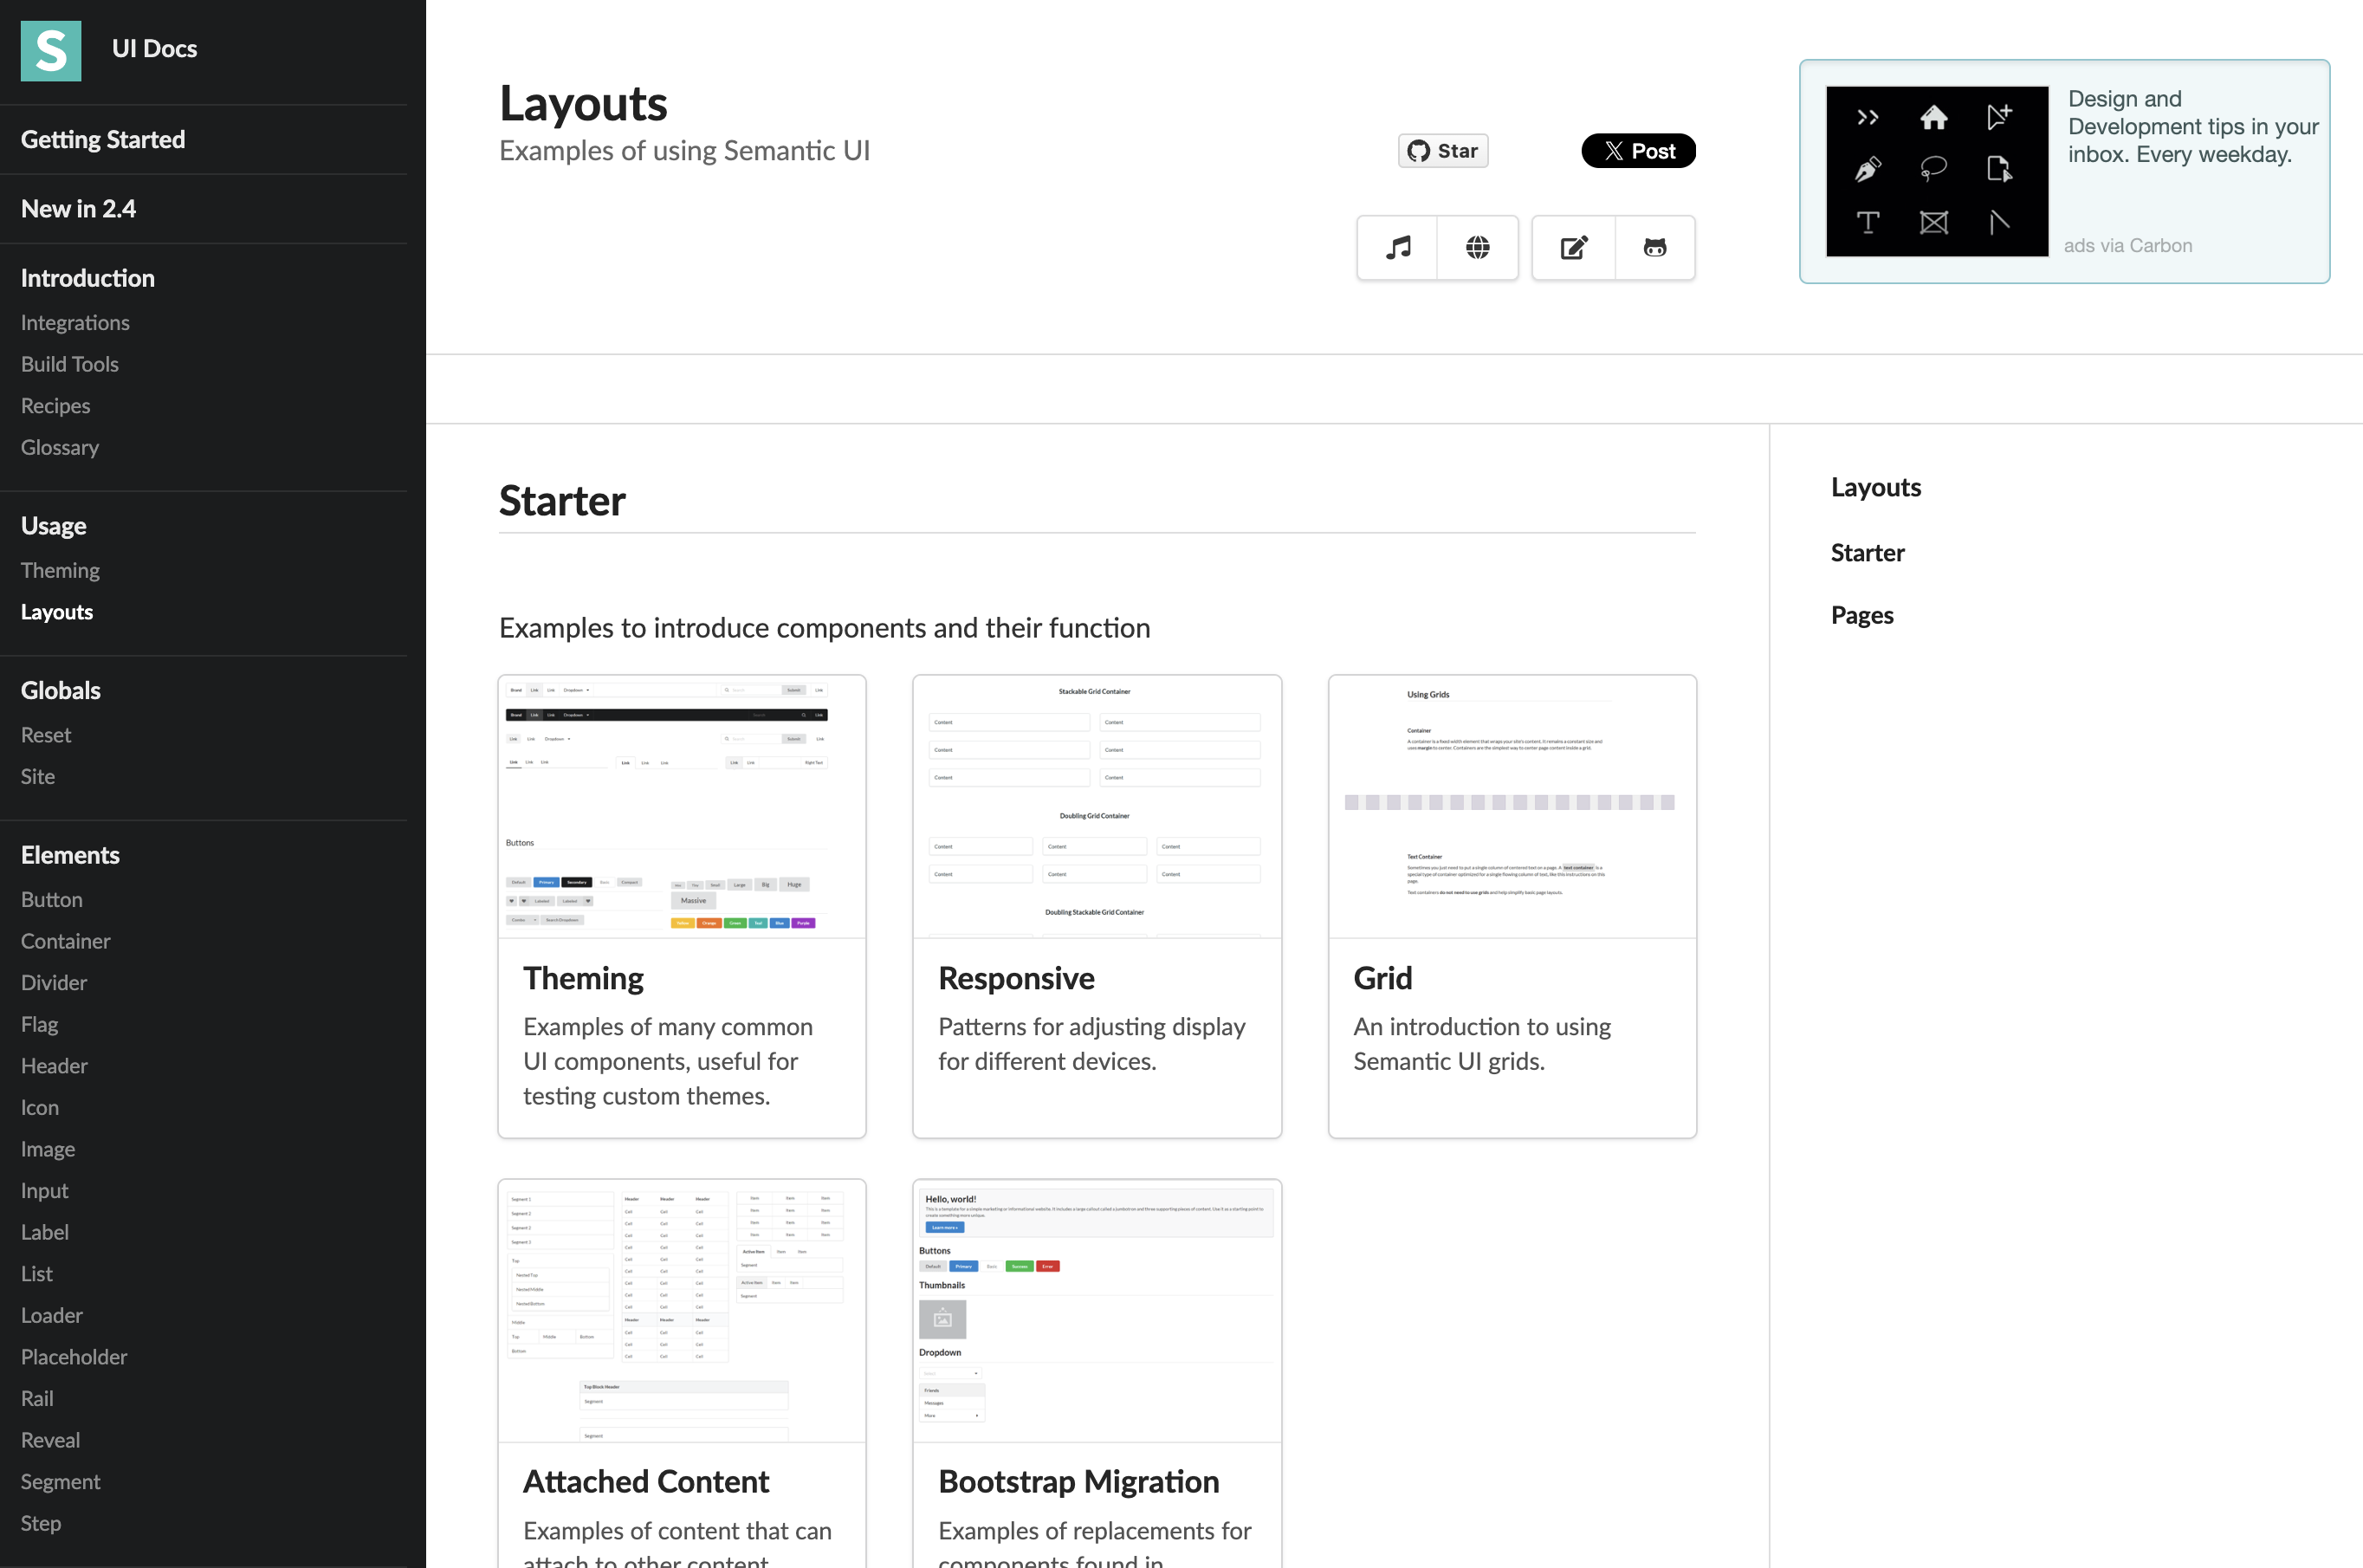
Task: Open the Carbon ad design tools image
Action: point(1937,171)
